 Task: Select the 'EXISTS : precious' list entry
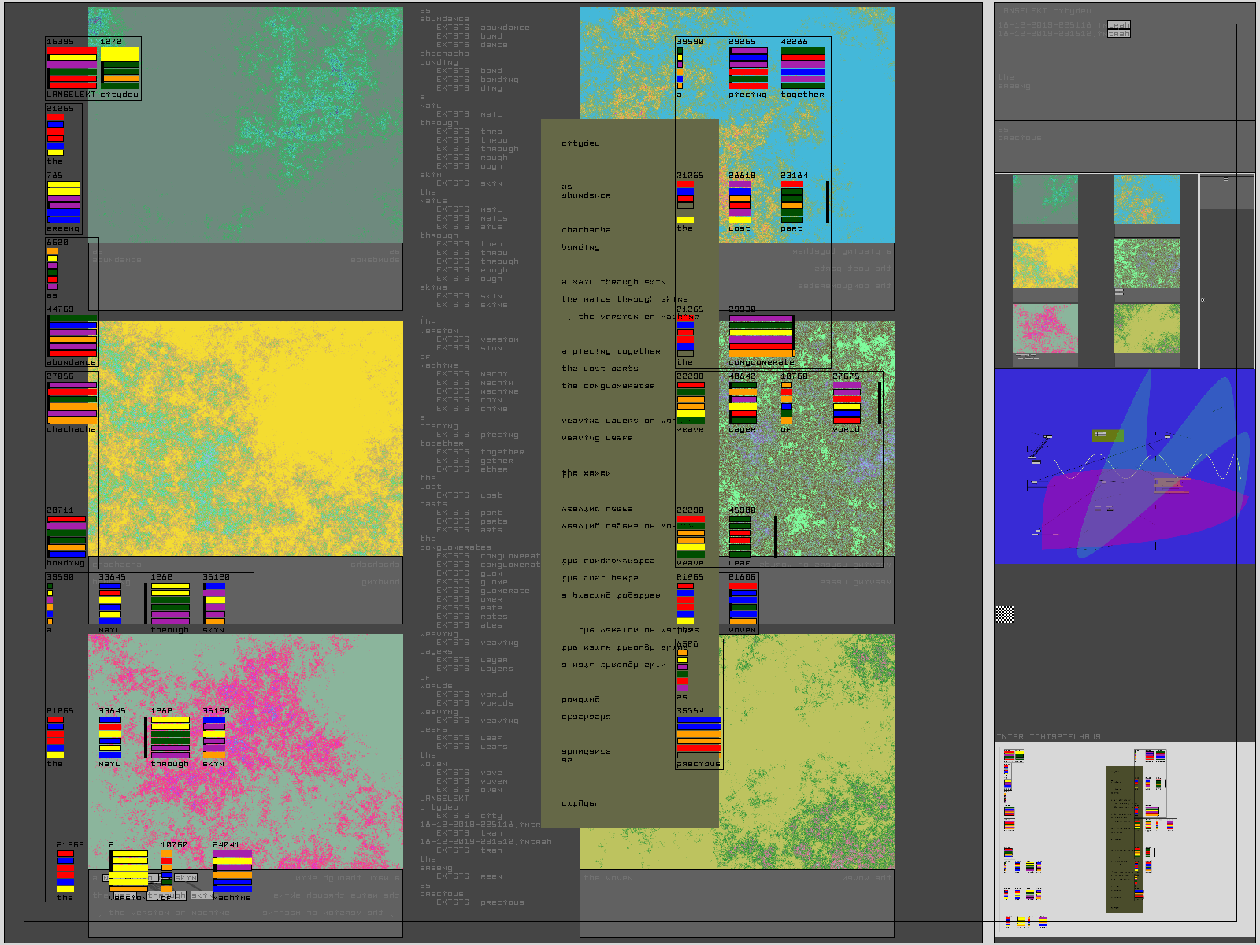(480, 902)
